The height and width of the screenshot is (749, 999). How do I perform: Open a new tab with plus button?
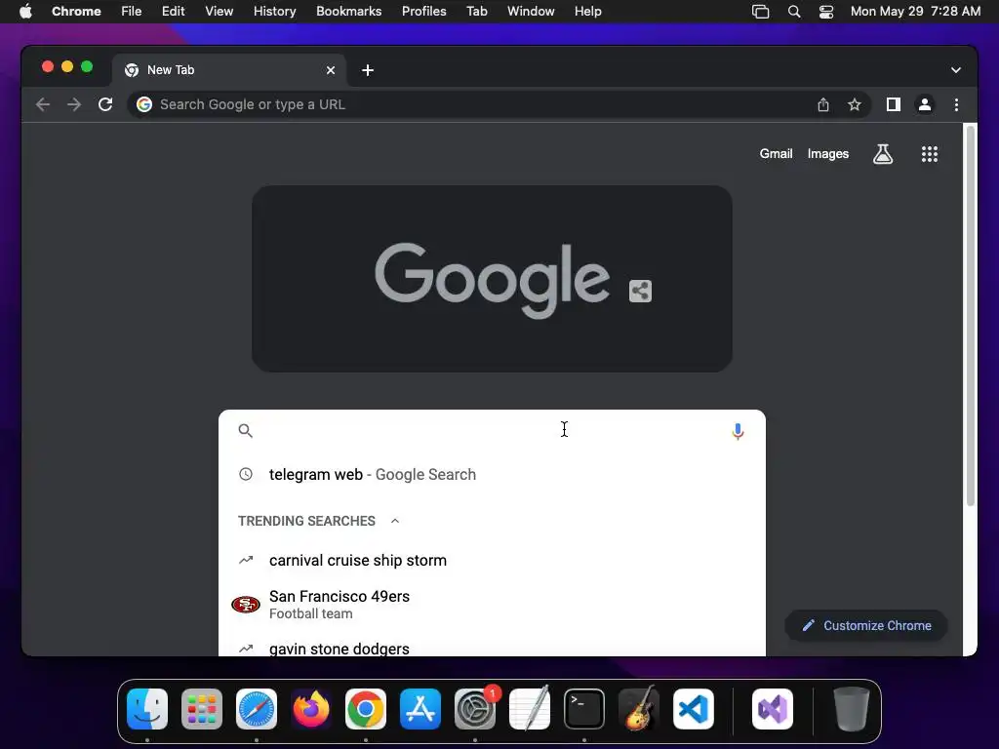pos(368,70)
